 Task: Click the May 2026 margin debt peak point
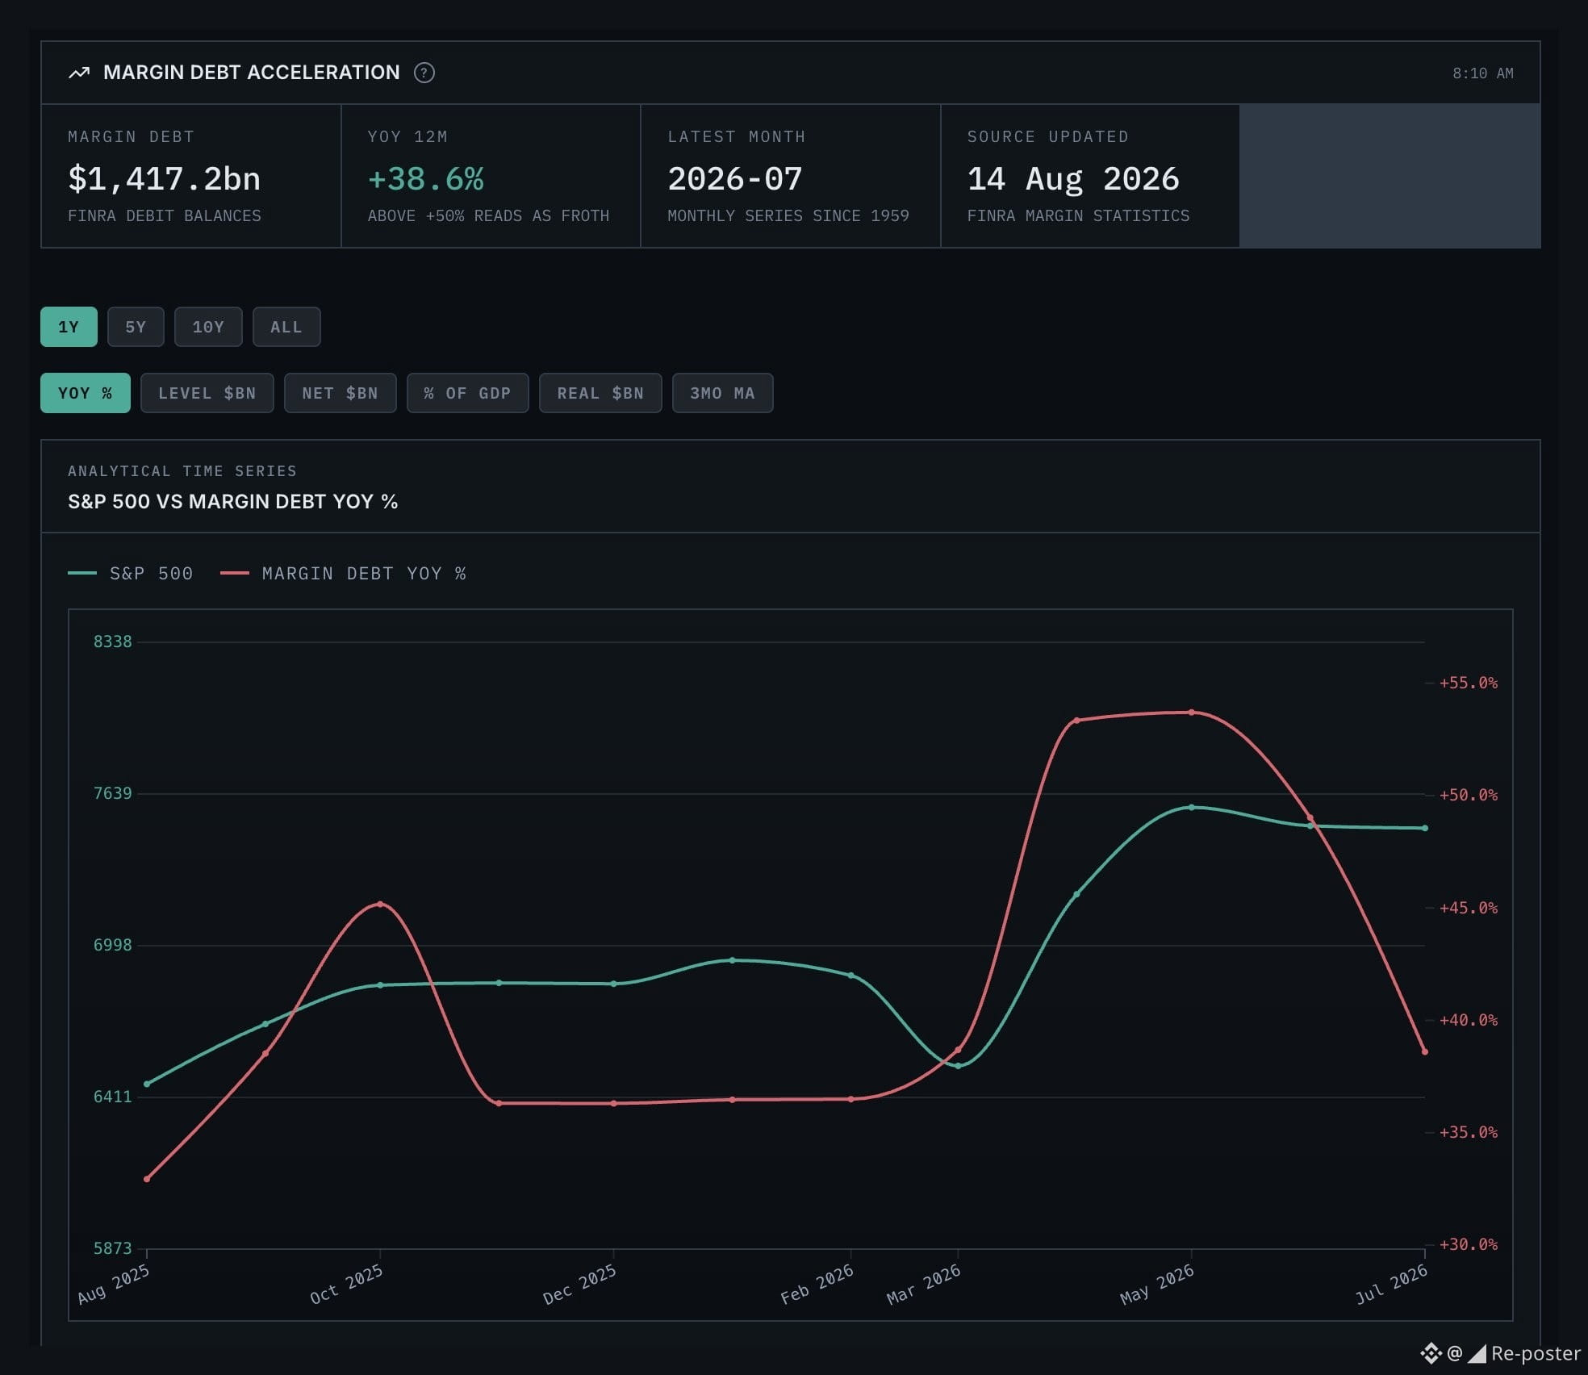tap(1191, 713)
